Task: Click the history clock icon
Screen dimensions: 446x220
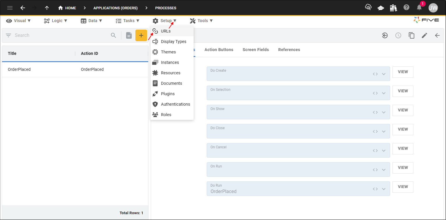Action: point(398,35)
